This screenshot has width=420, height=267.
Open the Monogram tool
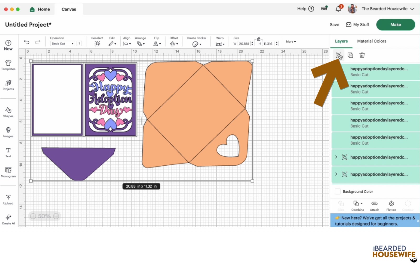pyautogui.click(x=8, y=172)
